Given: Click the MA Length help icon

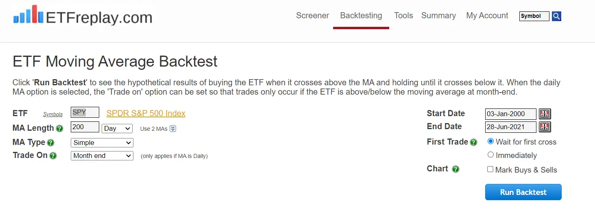Looking at the screenshot, I should click(x=60, y=129).
